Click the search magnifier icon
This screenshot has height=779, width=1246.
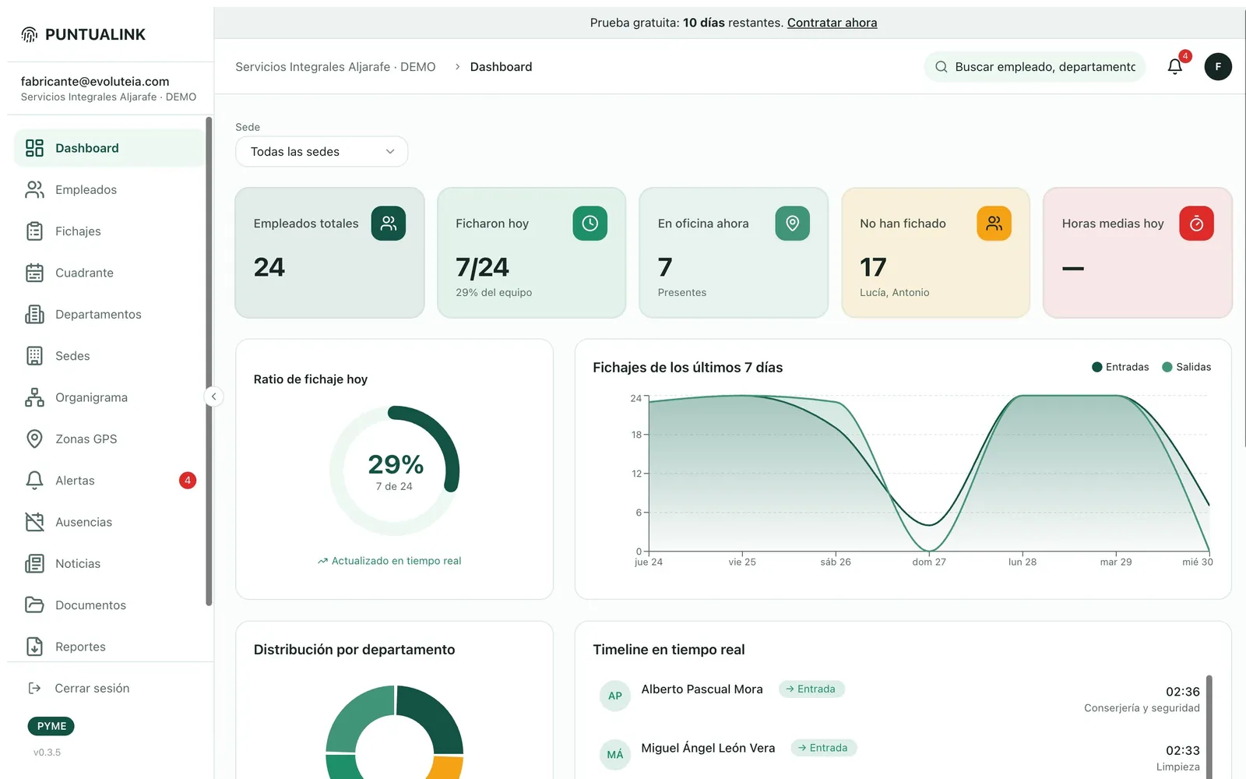pyautogui.click(x=942, y=67)
